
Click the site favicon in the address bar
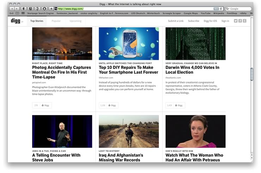(56, 9)
